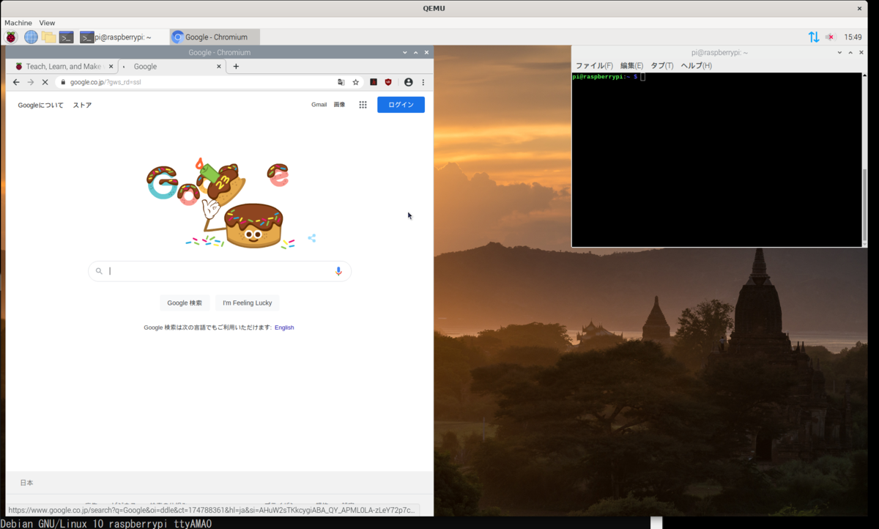Close the Google tab
Screen dimensions: 879x529
(219, 66)
